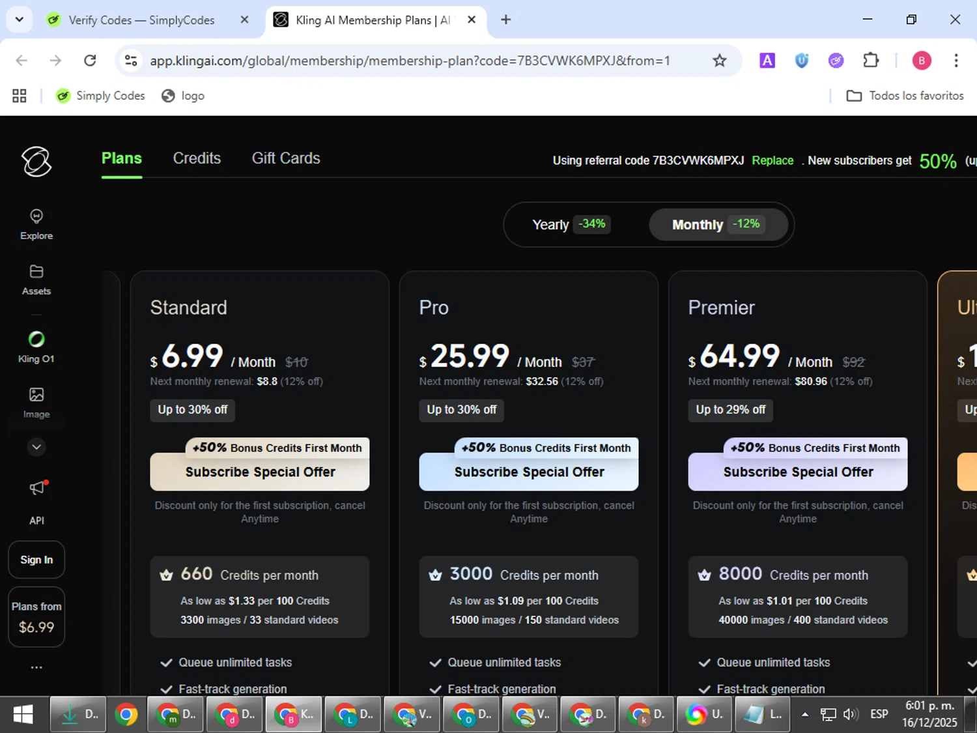Open the logo bookmark
Viewport: 977px width, 733px height.
[183, 96]
